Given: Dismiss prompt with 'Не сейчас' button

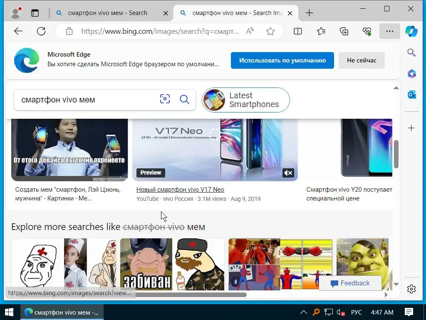Looking at the screenshot, I should click(x=362, y=60).
